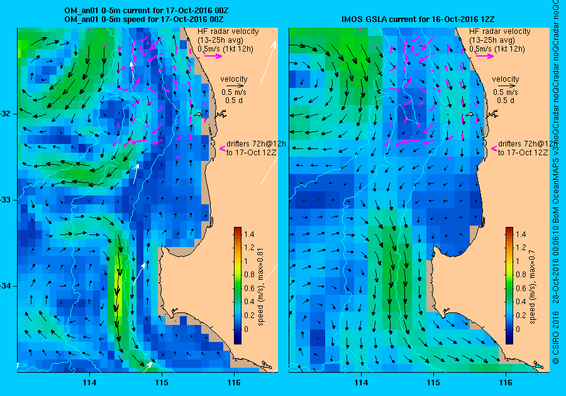Click "drifters 72h@12h" label in OM_an01 map
Viewport: 566px width, 396px height.
point(256,143)
